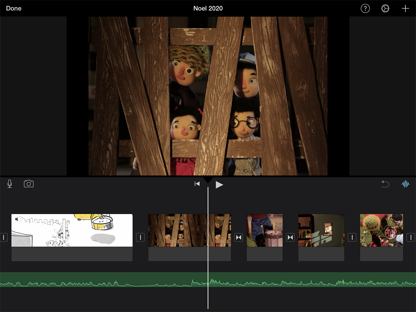Toggle audio waveforms display
Image resolution: width=416 pixels, height=312 pixels.
pos(405,184)
